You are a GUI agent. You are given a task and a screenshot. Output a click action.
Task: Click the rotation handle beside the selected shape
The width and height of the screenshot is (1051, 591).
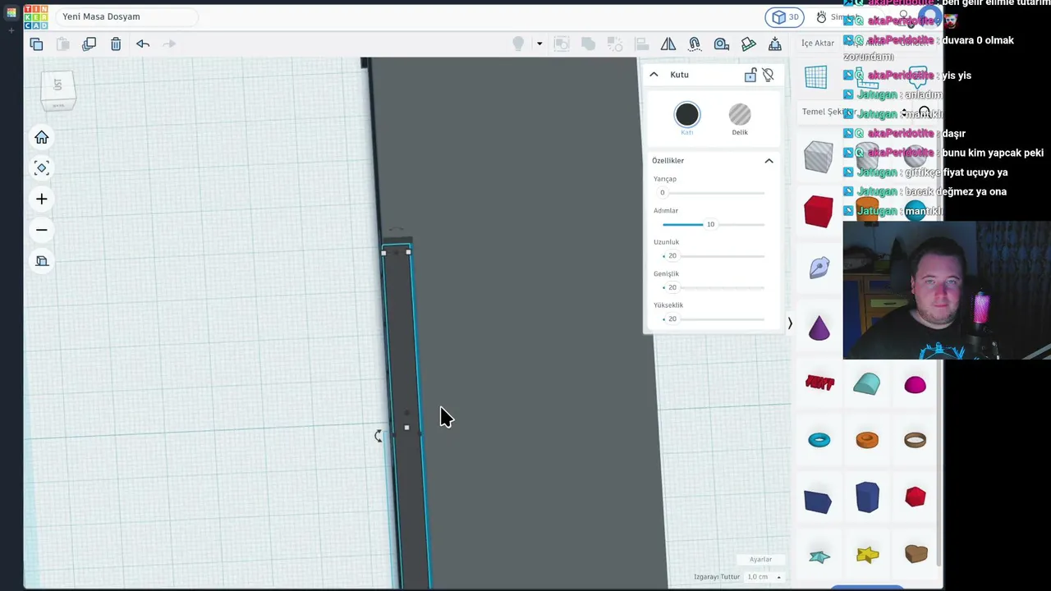pos(378,436)
